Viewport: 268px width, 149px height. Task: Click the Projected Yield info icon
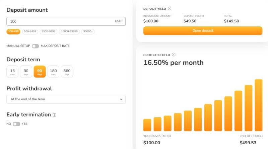pos(174,55)
